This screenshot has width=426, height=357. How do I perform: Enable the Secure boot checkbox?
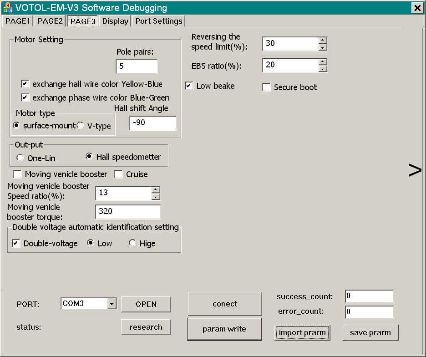[267, 87]
